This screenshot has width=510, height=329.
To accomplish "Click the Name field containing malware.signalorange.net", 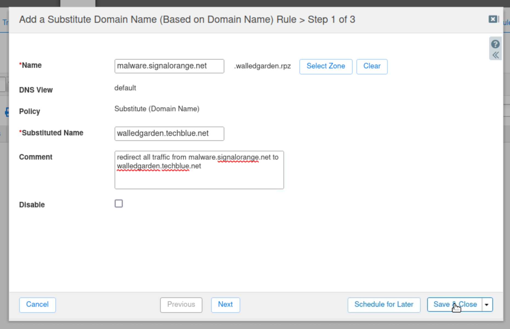I will (169, 66).
